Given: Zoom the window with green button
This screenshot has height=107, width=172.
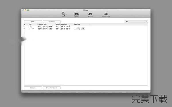Looking at the screenshot, I should click(x=28, y=10).
